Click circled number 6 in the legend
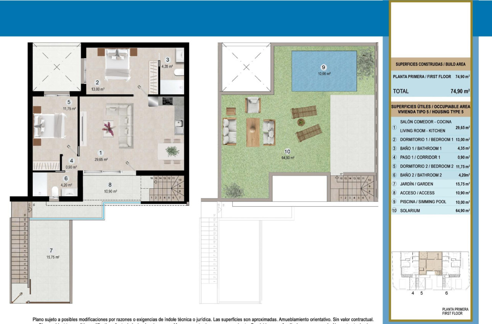Image resolution: width=492 pixels, height=324 pixels. click(395, 175)
